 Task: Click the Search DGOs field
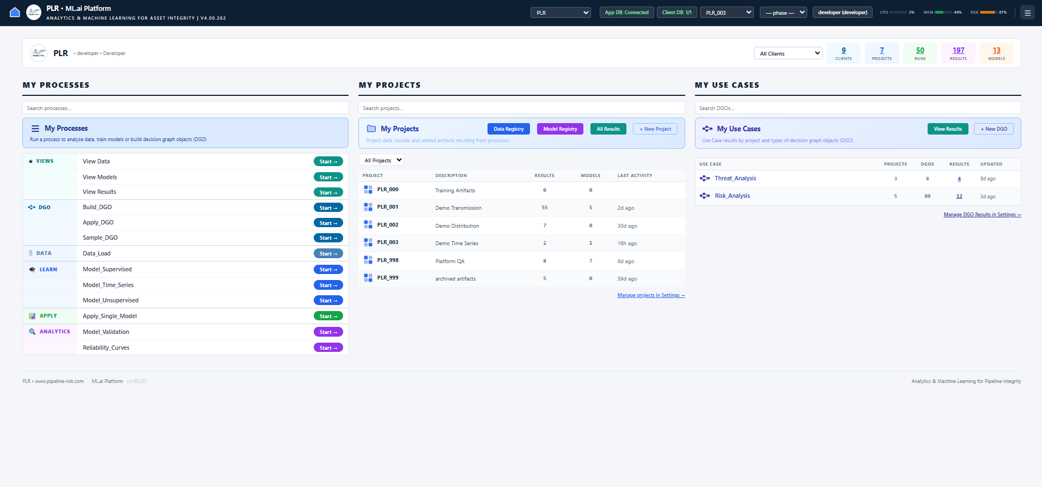click(858, 108)
